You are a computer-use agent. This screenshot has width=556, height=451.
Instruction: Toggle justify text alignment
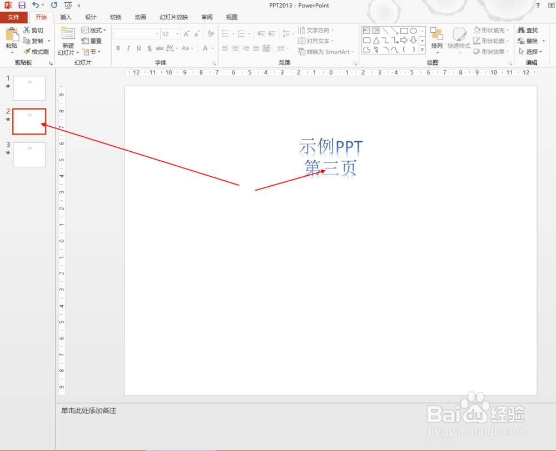point(256,48)
